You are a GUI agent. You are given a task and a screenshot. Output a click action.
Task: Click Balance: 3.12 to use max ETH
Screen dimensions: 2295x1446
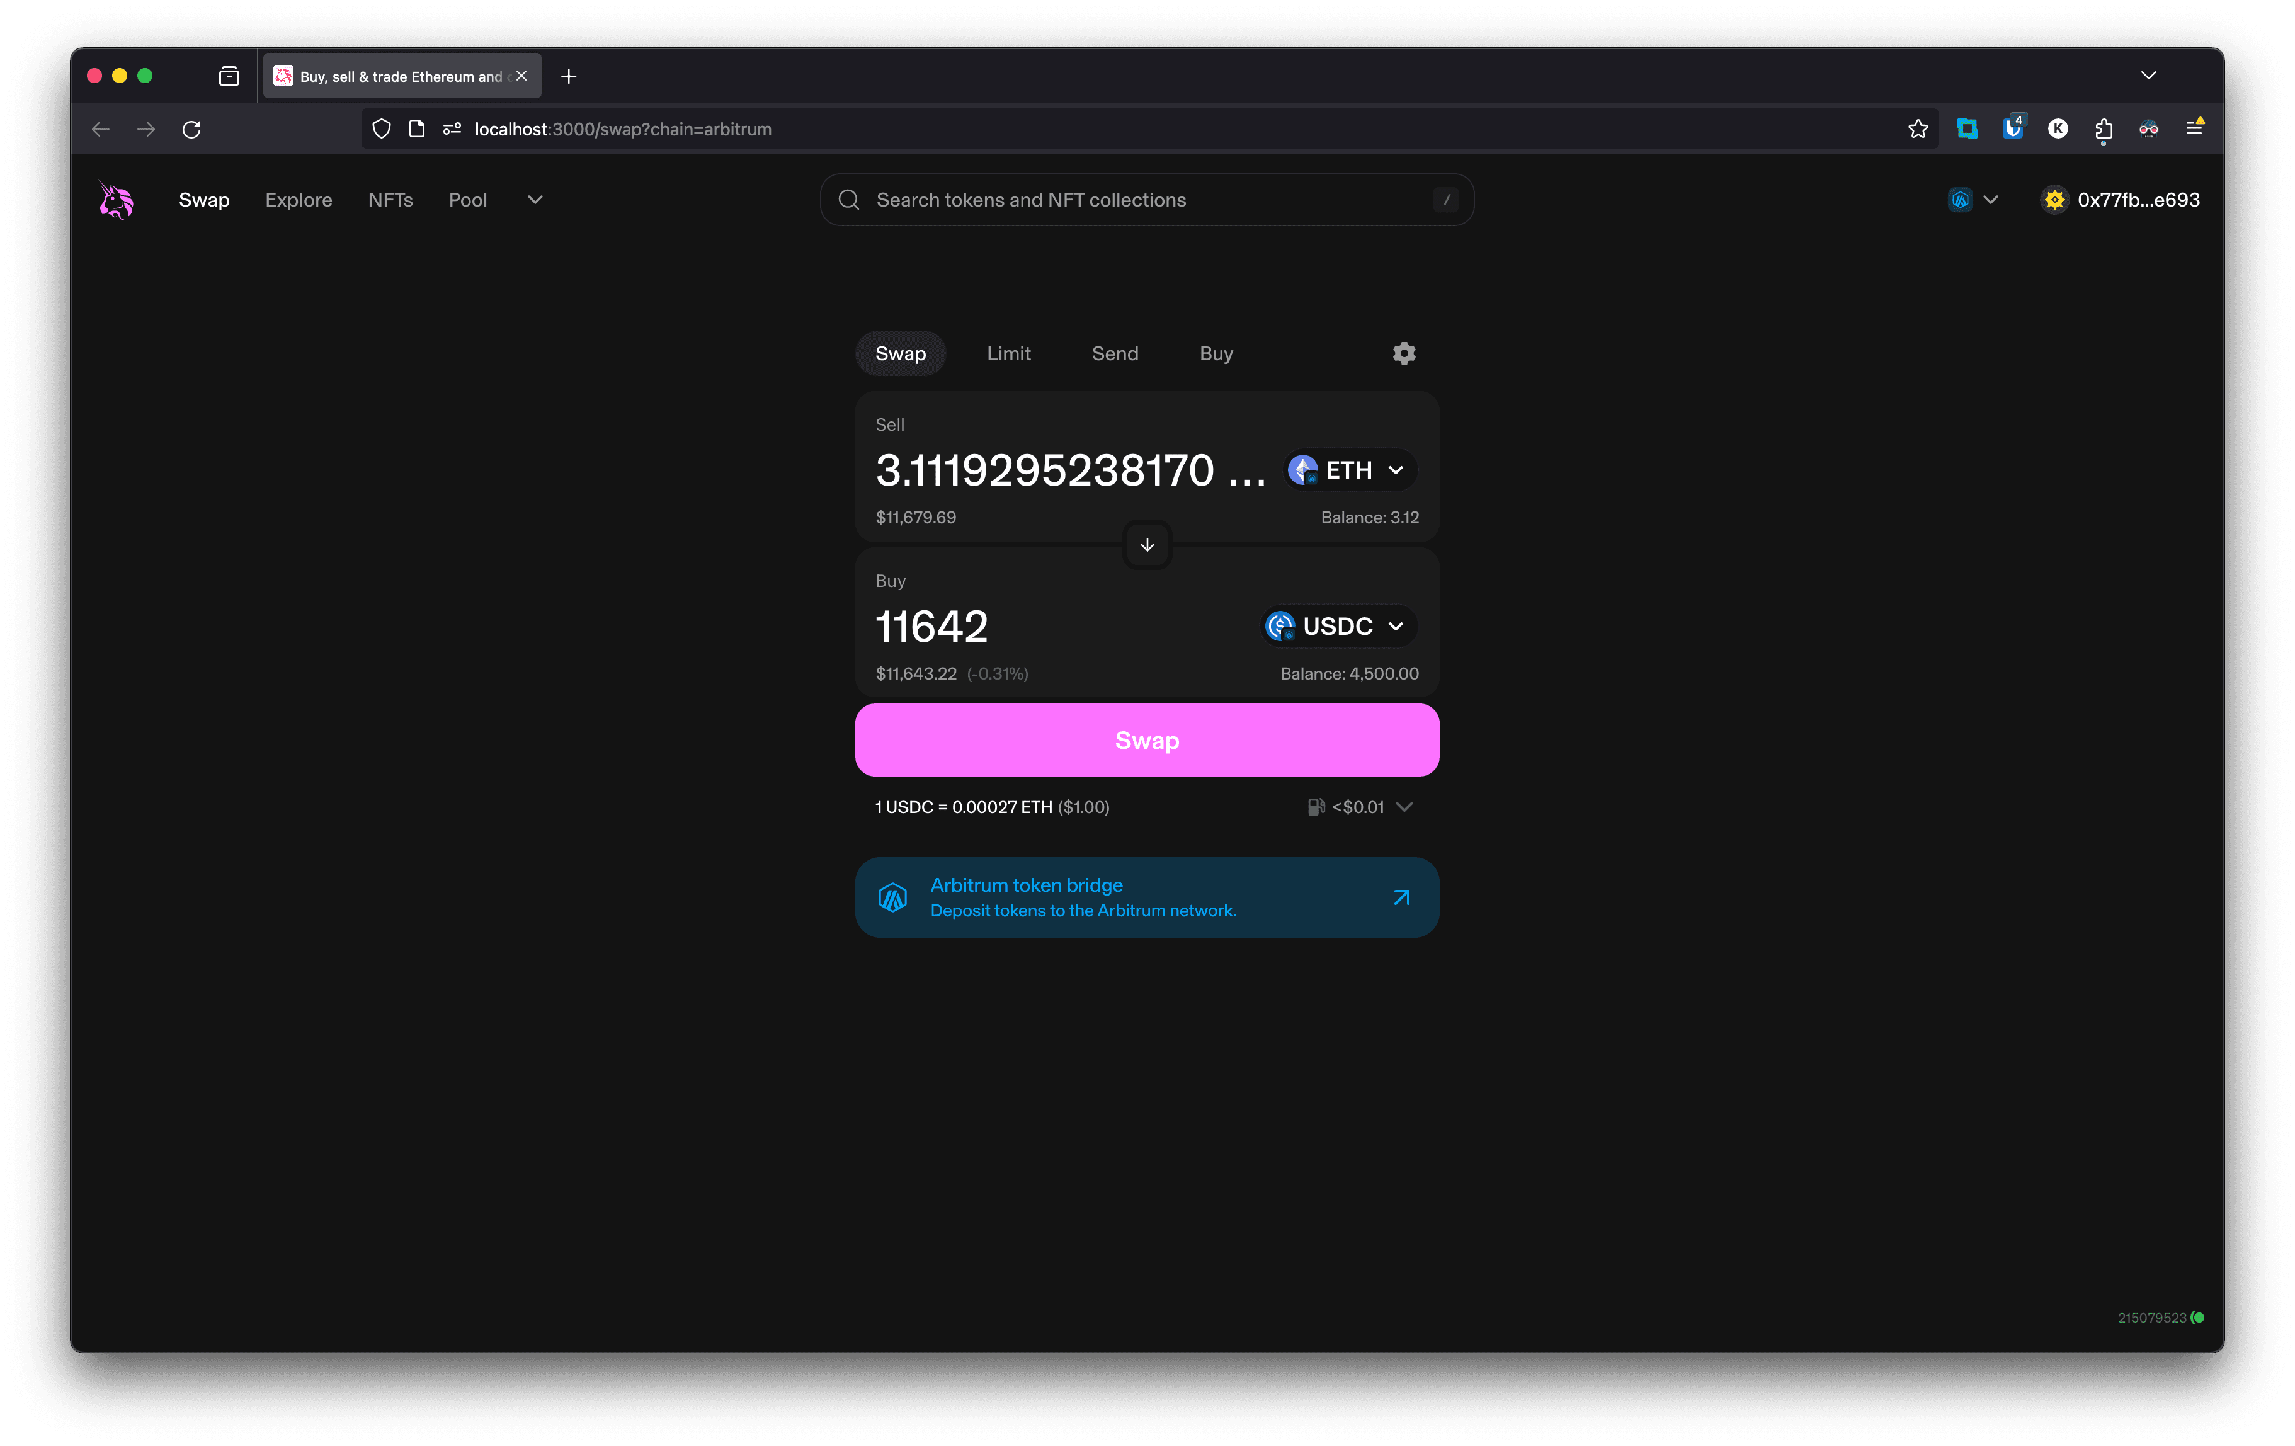pyautogui.click(x=1370, y=518)
